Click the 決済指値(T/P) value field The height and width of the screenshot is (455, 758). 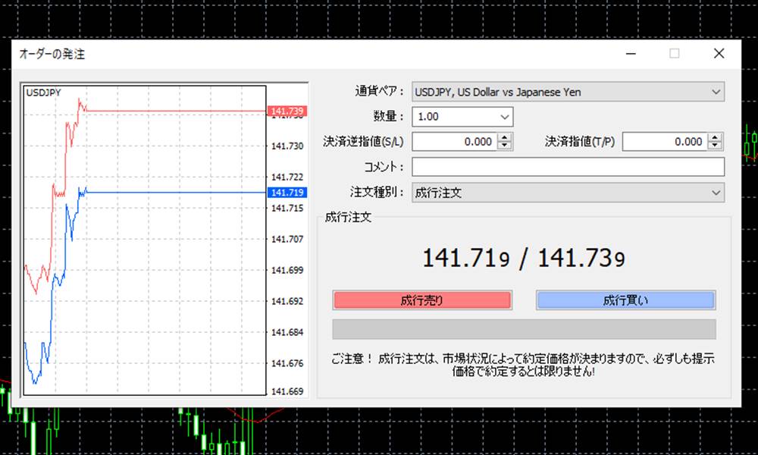point(664,142)
